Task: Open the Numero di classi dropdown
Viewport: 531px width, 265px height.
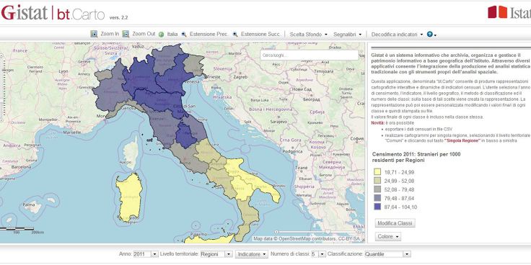Action: tap(318, 254)
